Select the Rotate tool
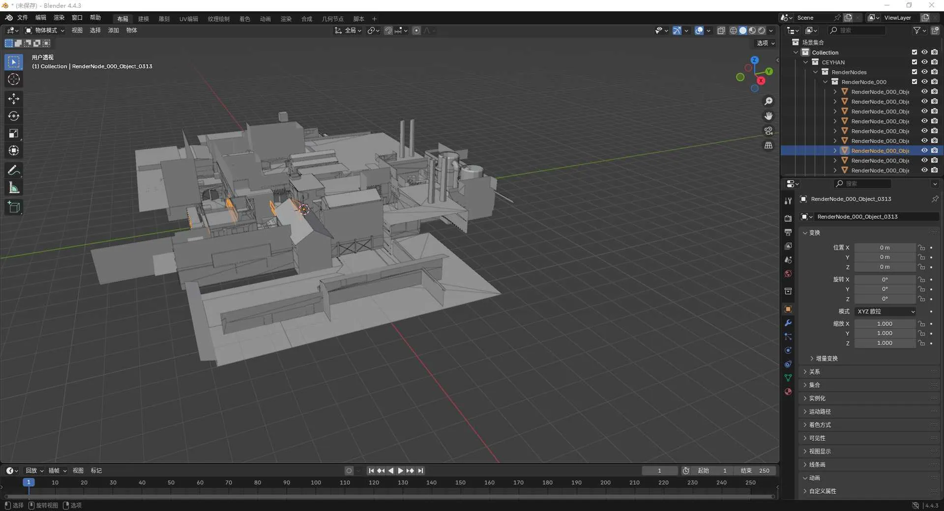944x511 pixels. click(x=14, y=116)
